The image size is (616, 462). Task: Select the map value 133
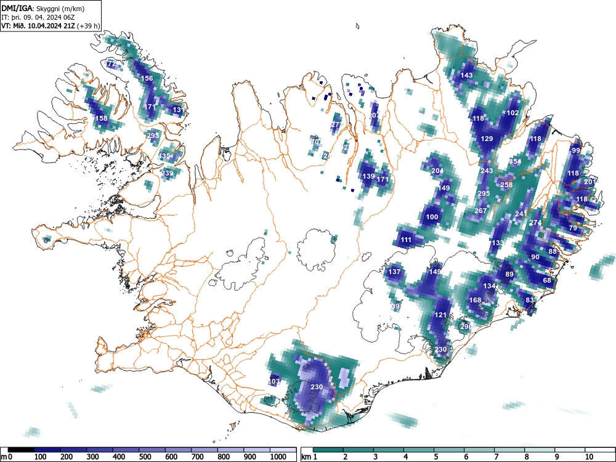tap(498, 243)
